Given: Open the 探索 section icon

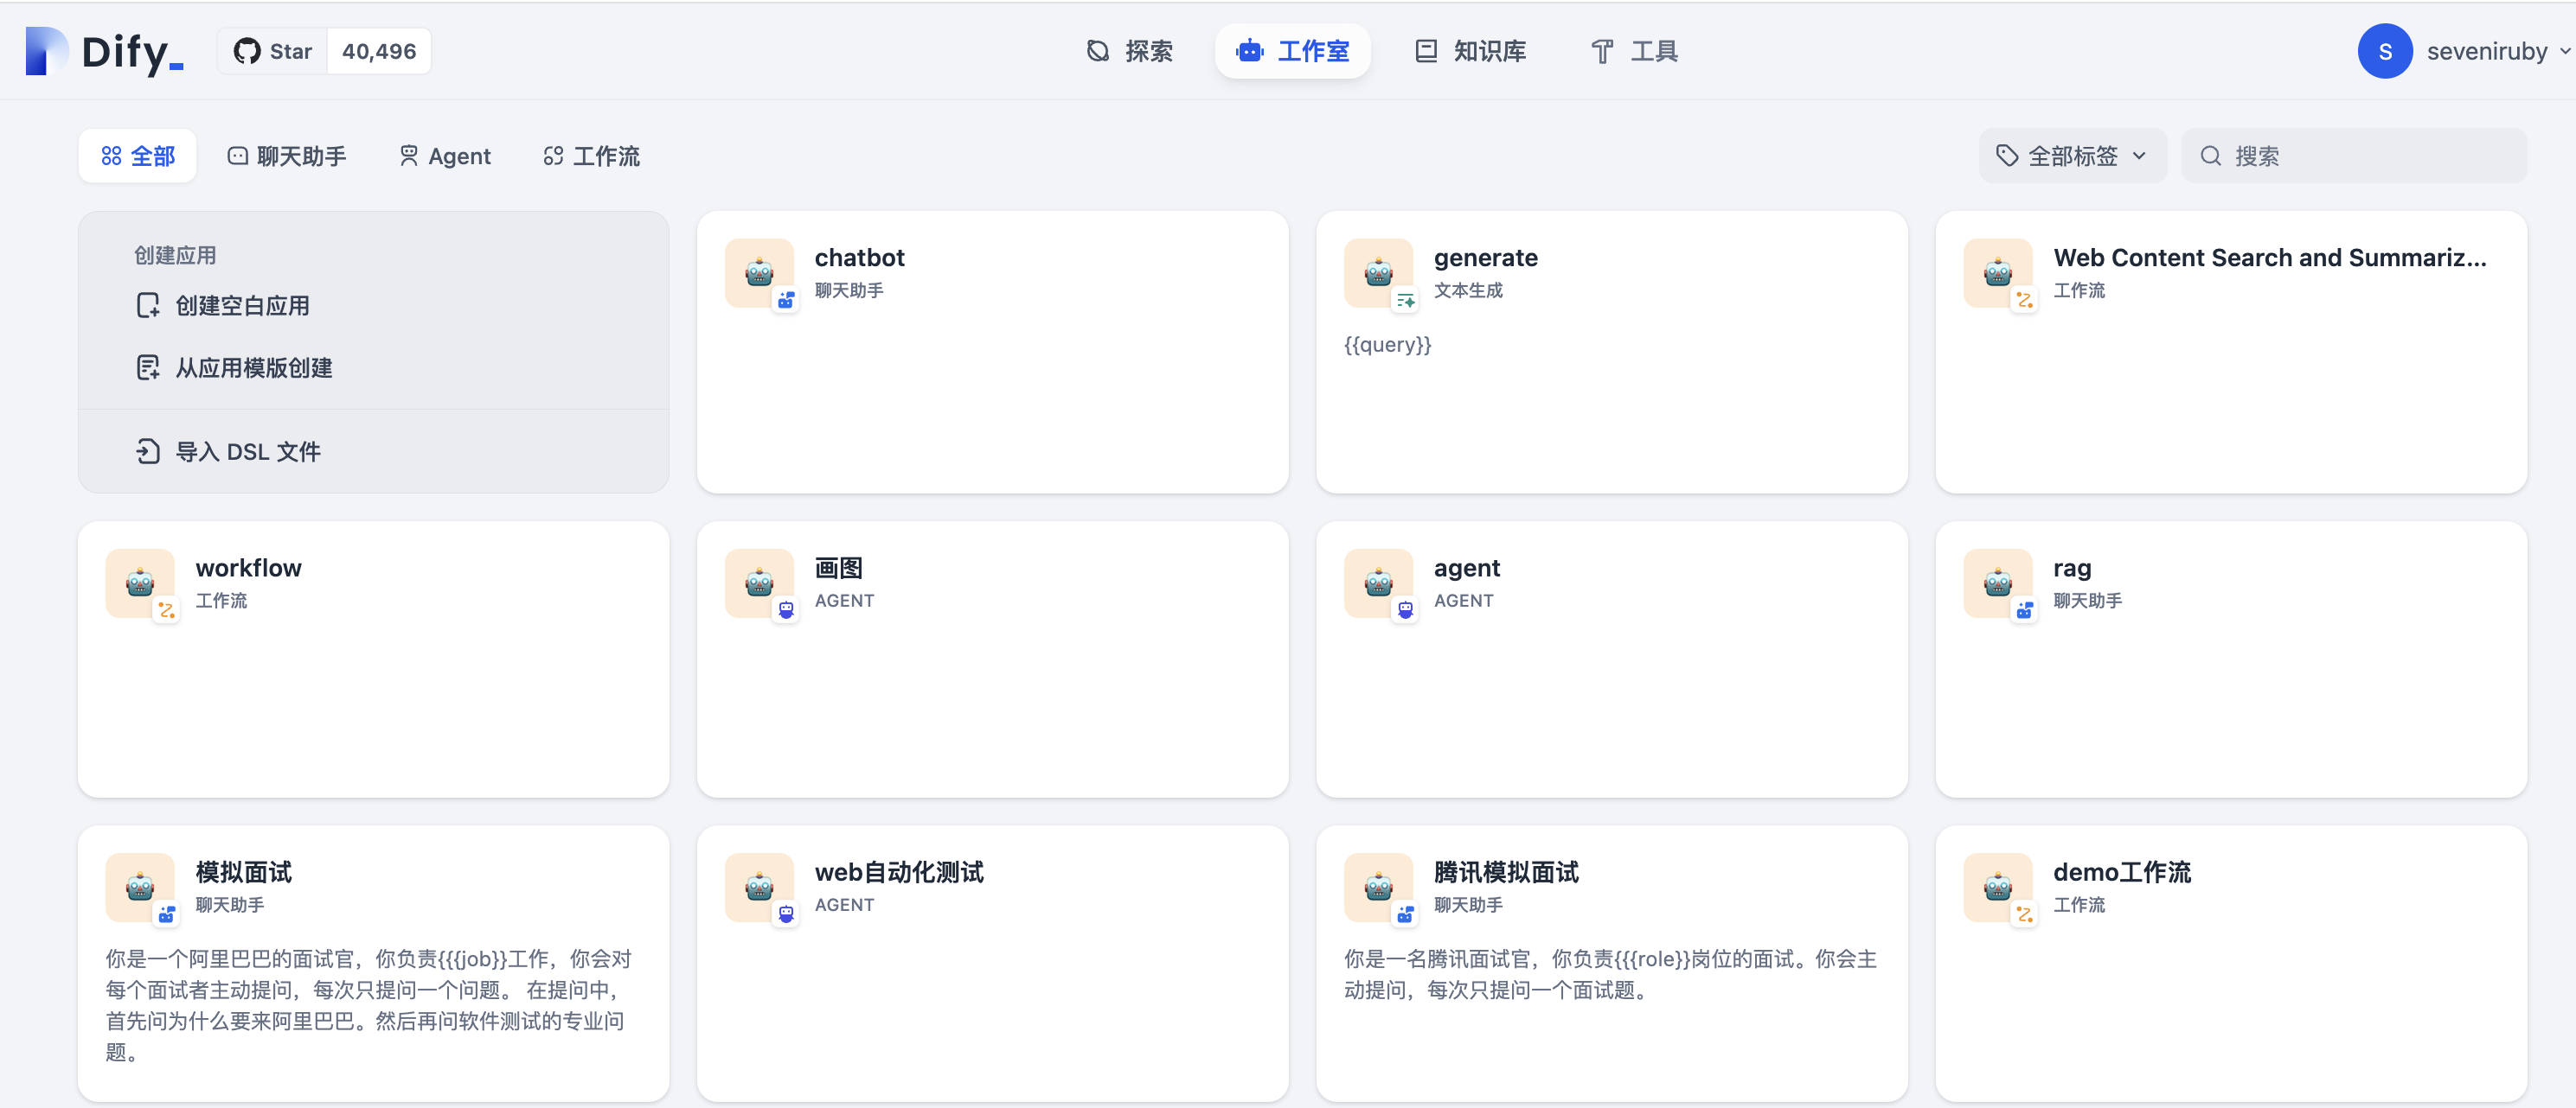Looking at the screenshot, I should 1097,51.
